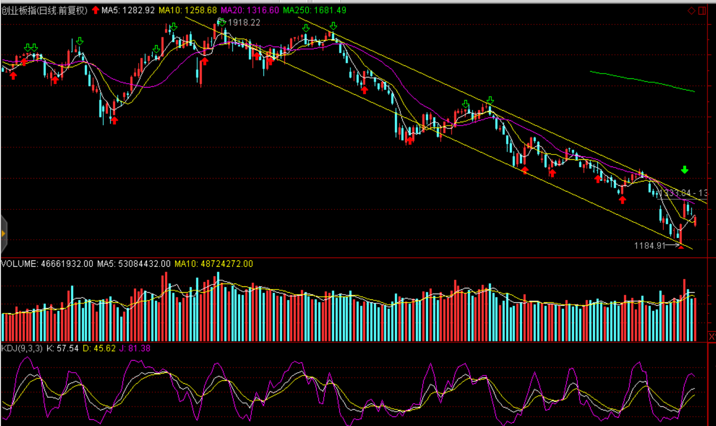Click the red diamond icon in chart corner
The image size is (716, 426).
coord(691,11)
